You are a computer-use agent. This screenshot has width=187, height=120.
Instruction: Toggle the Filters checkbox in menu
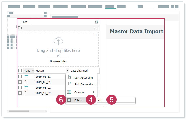(x=69, y=100)
